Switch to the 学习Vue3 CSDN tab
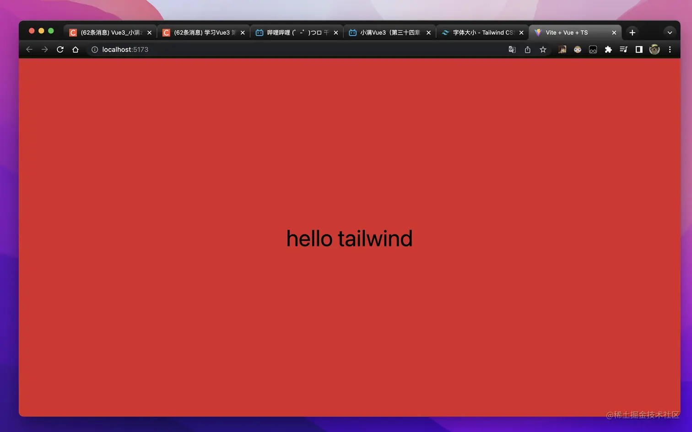Screen dimensions: 692x432 204,32
